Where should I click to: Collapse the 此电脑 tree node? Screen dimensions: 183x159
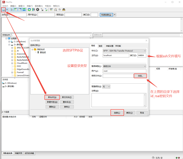pyautogui.click(x=6, y=38)
